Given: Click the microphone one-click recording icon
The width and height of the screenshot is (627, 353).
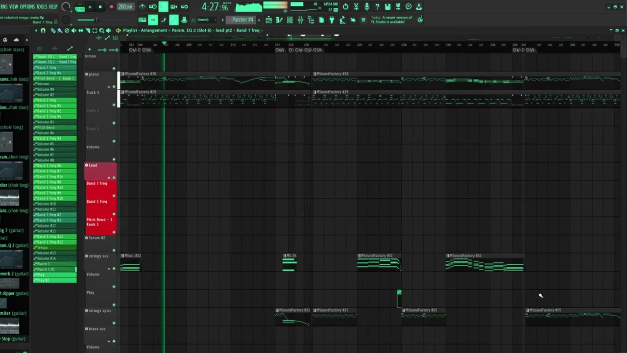Looking at the screenshot, I should [366, 7].
